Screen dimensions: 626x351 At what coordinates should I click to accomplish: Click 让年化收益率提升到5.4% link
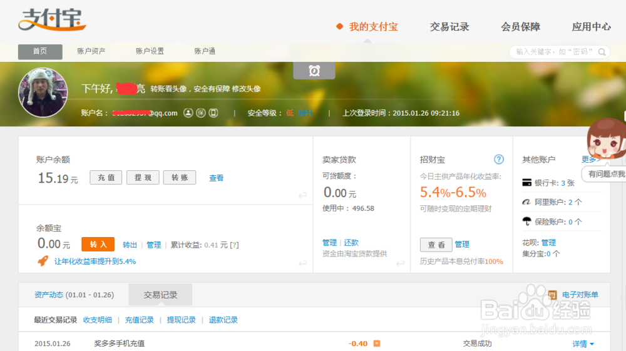[x=95, y=262]
